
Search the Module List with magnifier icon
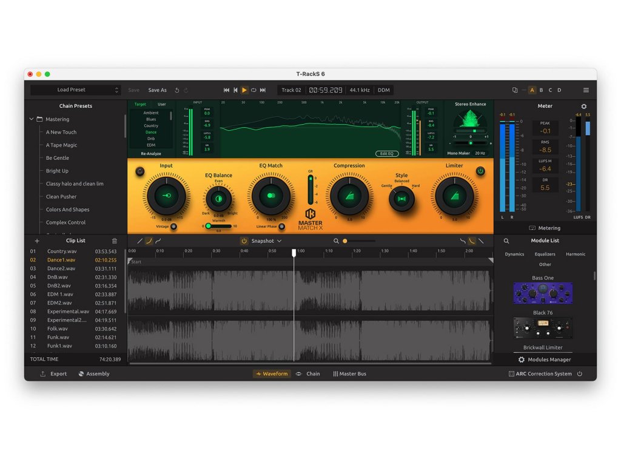tap(506, 241)
